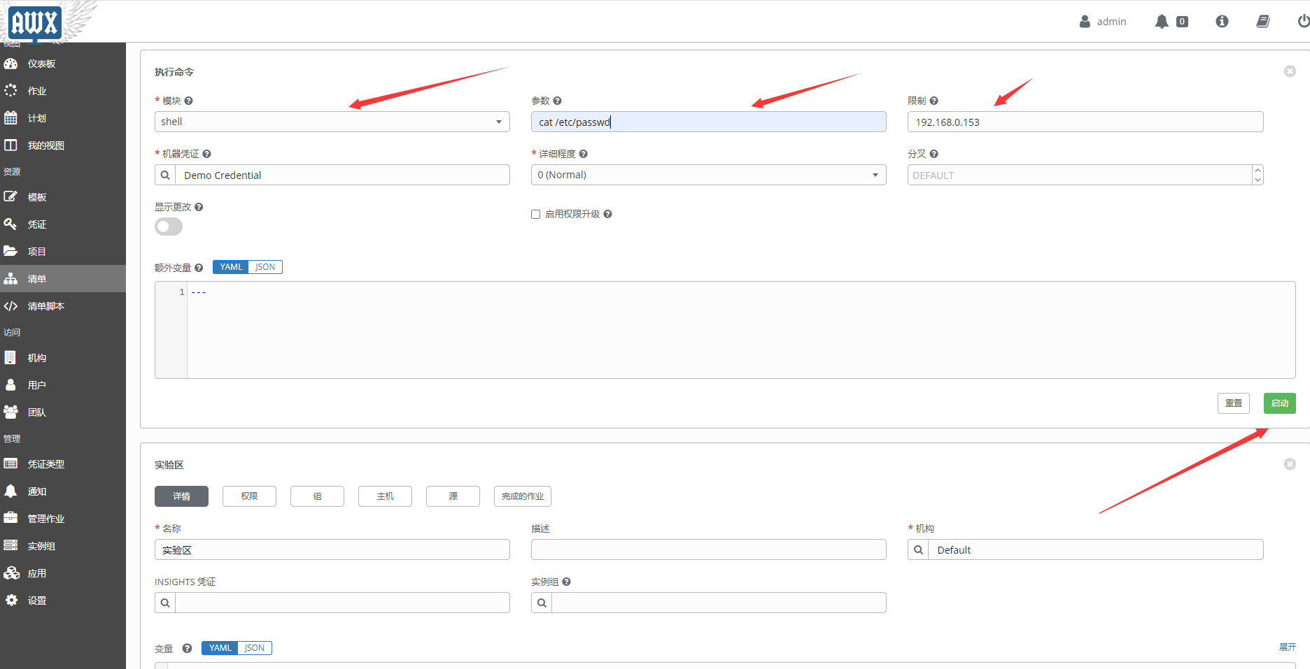
Task: Open 清单脚本 inventory scripts
Action: point(45,306)
